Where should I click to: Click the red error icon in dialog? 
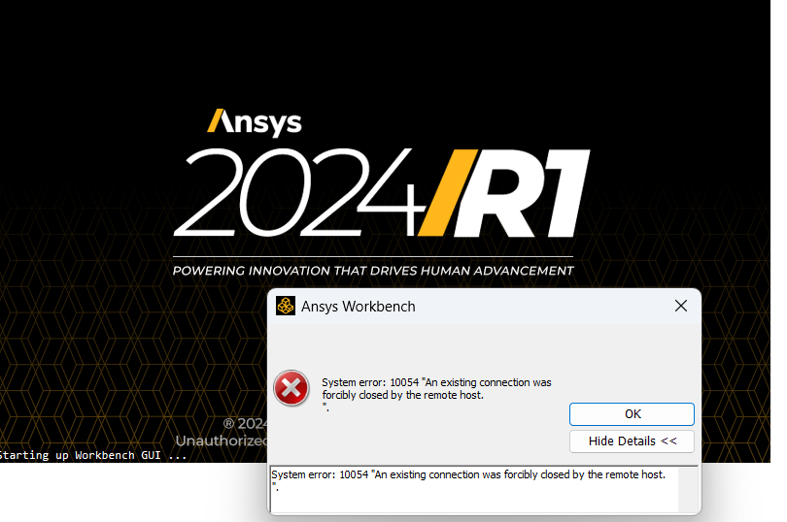pyautogui.click(x=291, y=388)
